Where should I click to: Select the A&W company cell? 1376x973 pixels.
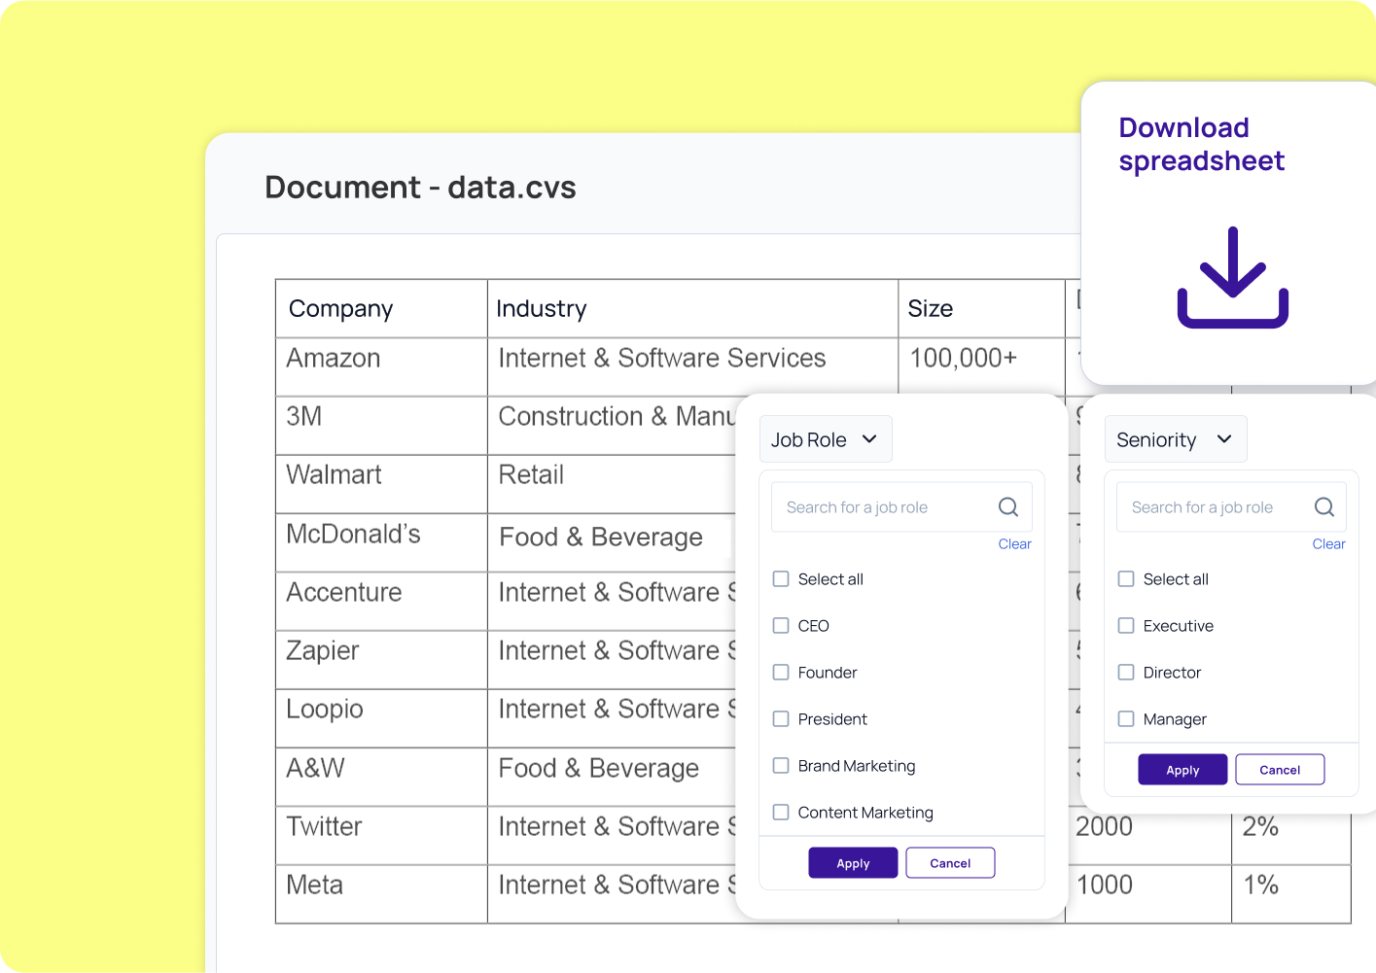click(381, 777)
